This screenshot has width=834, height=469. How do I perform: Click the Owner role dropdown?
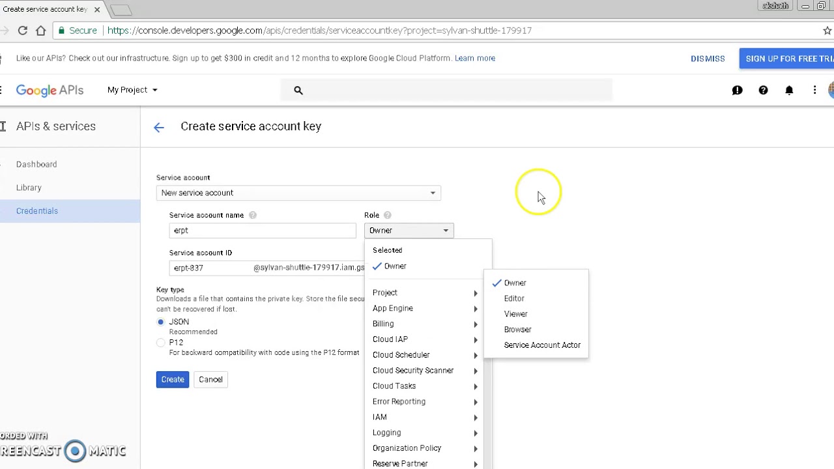click(409, 231)
